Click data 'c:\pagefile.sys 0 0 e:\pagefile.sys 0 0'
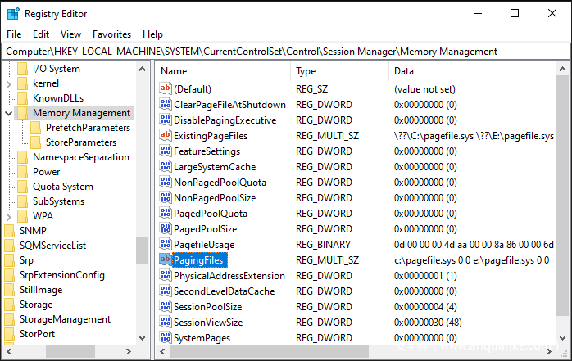Screen dimensions: 572x361 click(x=472, y=260)
